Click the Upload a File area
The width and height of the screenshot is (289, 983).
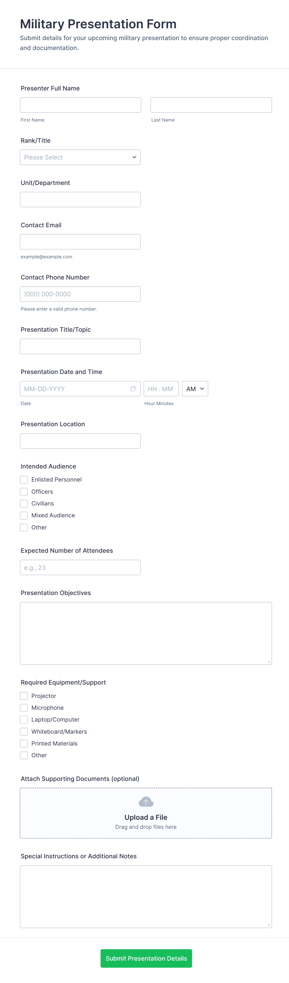146,813
